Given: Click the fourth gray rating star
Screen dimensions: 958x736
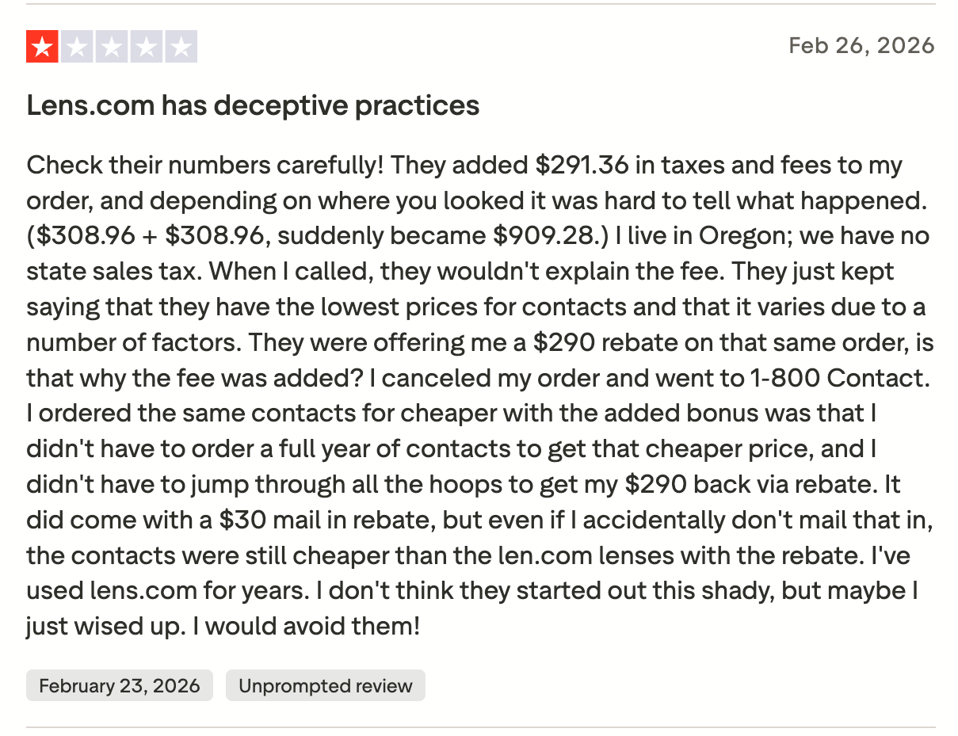Looking at the screenshot, I should point(147,47).
